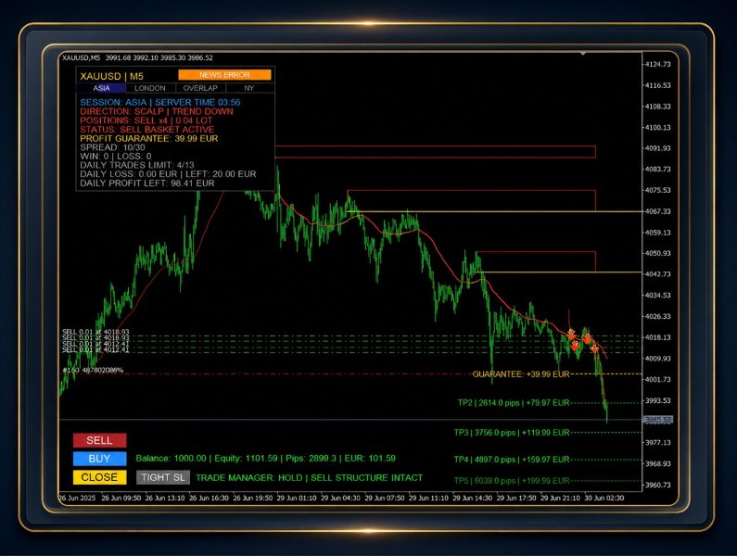Toggle the TIGHT SL button
This screenshot has height=556, width=737.
point(163,477)
